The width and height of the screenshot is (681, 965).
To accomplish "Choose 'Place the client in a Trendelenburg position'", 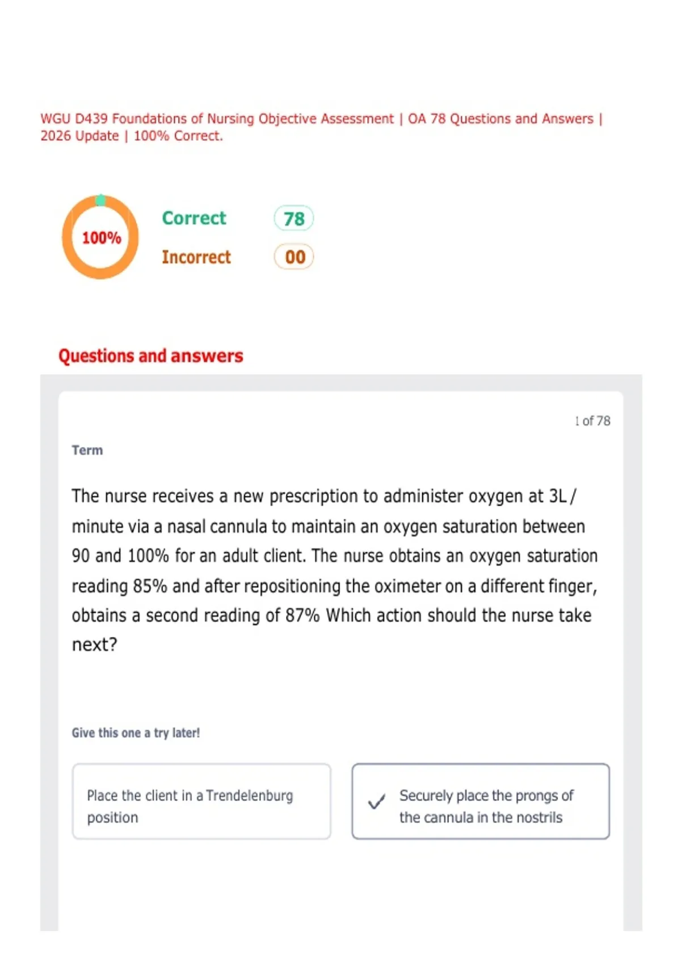I will point(201,802).
